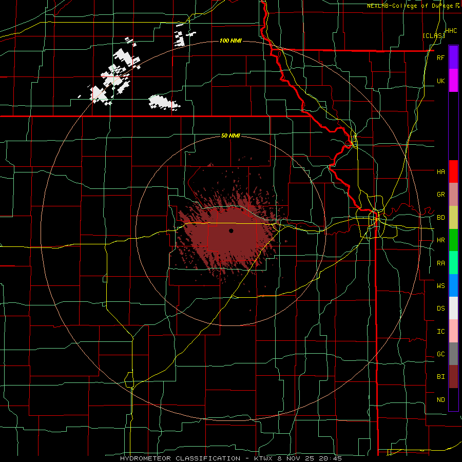Screen dimensions: 462x462
Task: Click the UK magenta color swatch
Action: [453, 81]
